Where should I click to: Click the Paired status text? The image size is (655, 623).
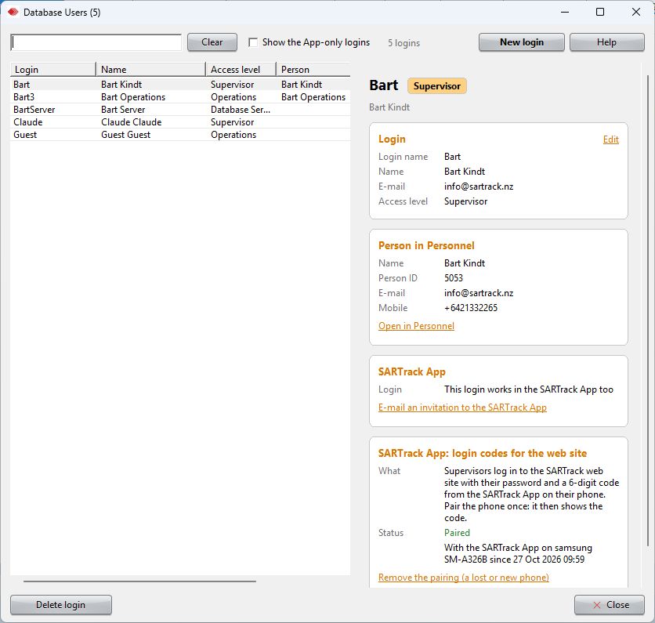click(457, 533)
